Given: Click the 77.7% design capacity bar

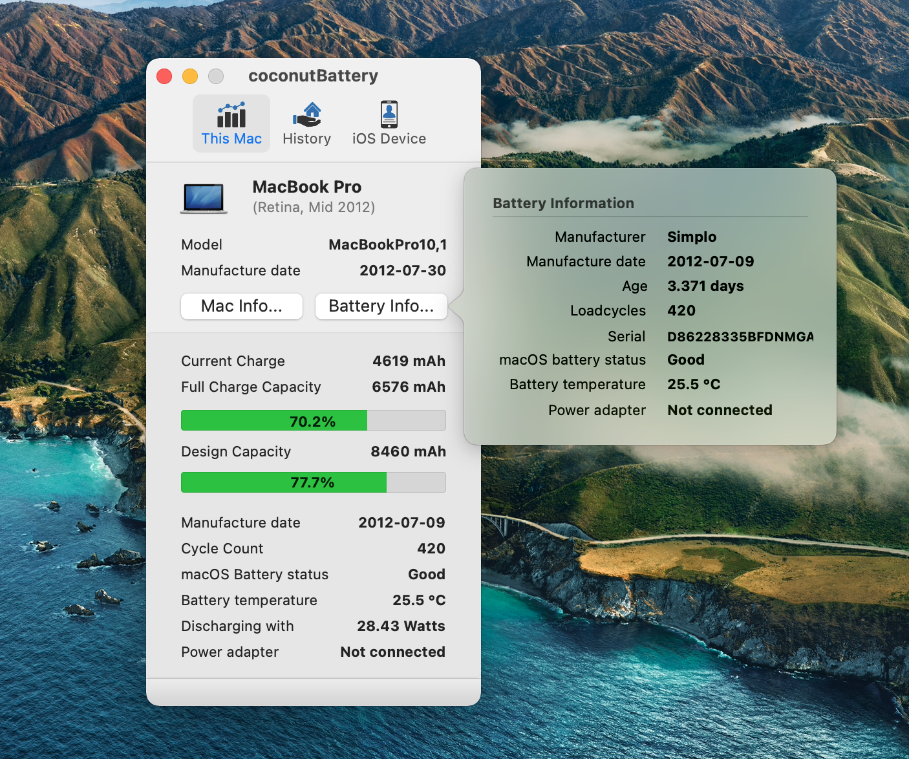Looking at the screenshot, I should point(313,483).
